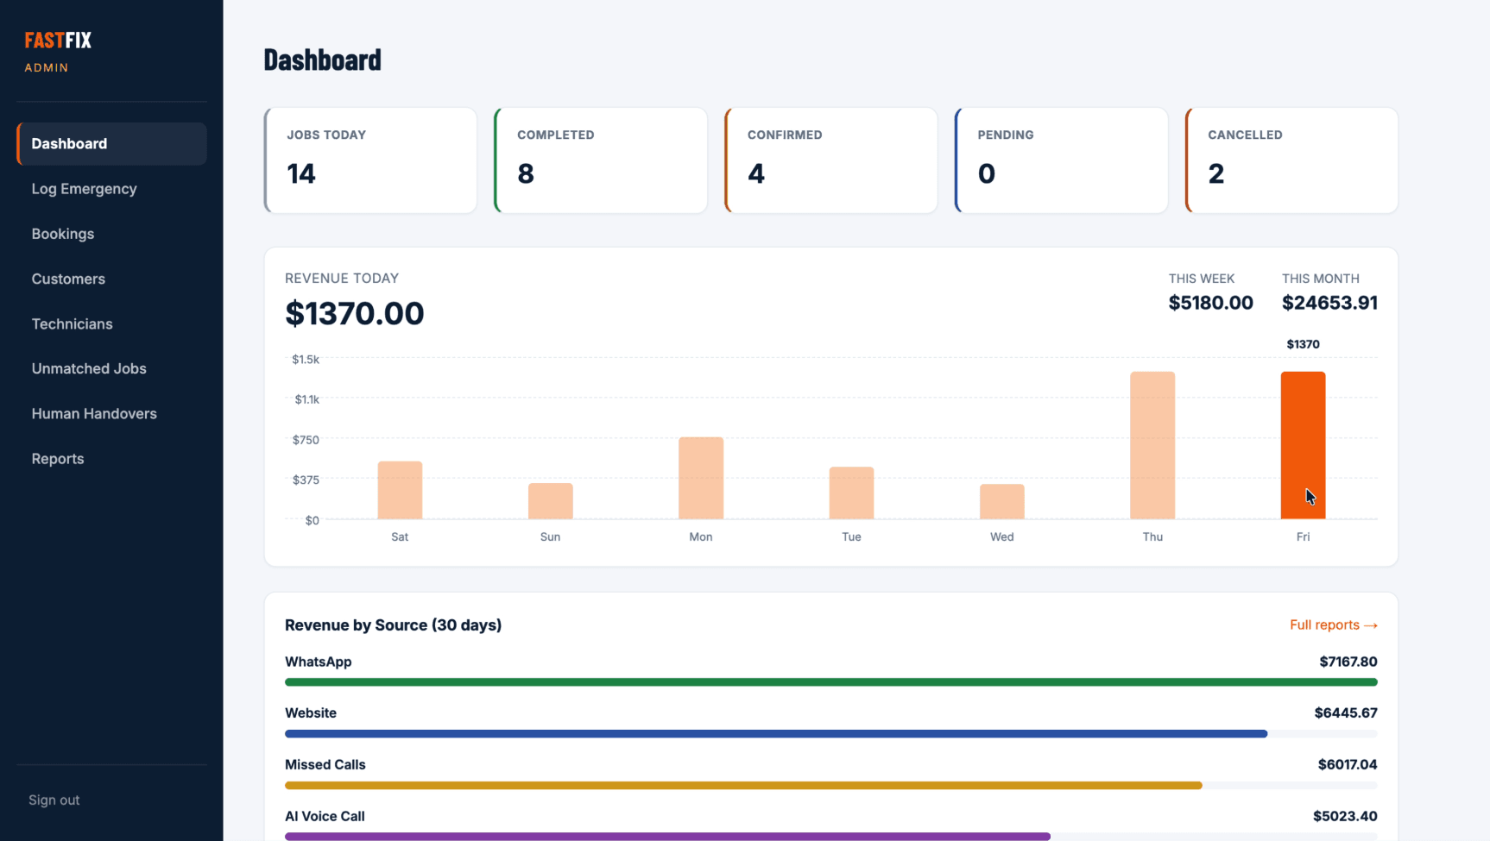This screenshot has width=1490, height=841.
Task: Select the Dashboard sidebar item
Action: (111, 143)
